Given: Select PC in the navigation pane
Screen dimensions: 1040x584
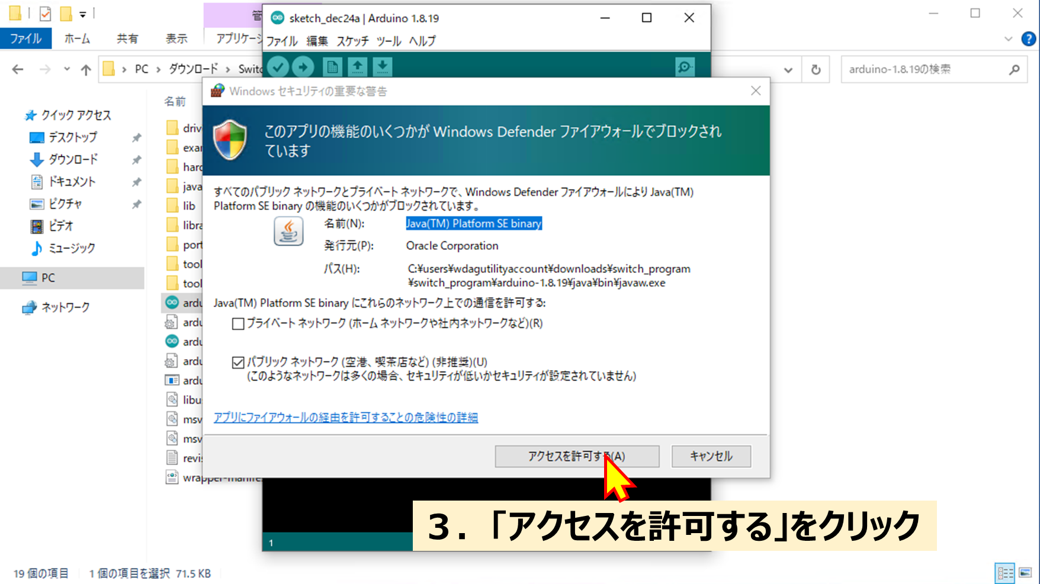Looking at the screenshot, I should point(72,278).
